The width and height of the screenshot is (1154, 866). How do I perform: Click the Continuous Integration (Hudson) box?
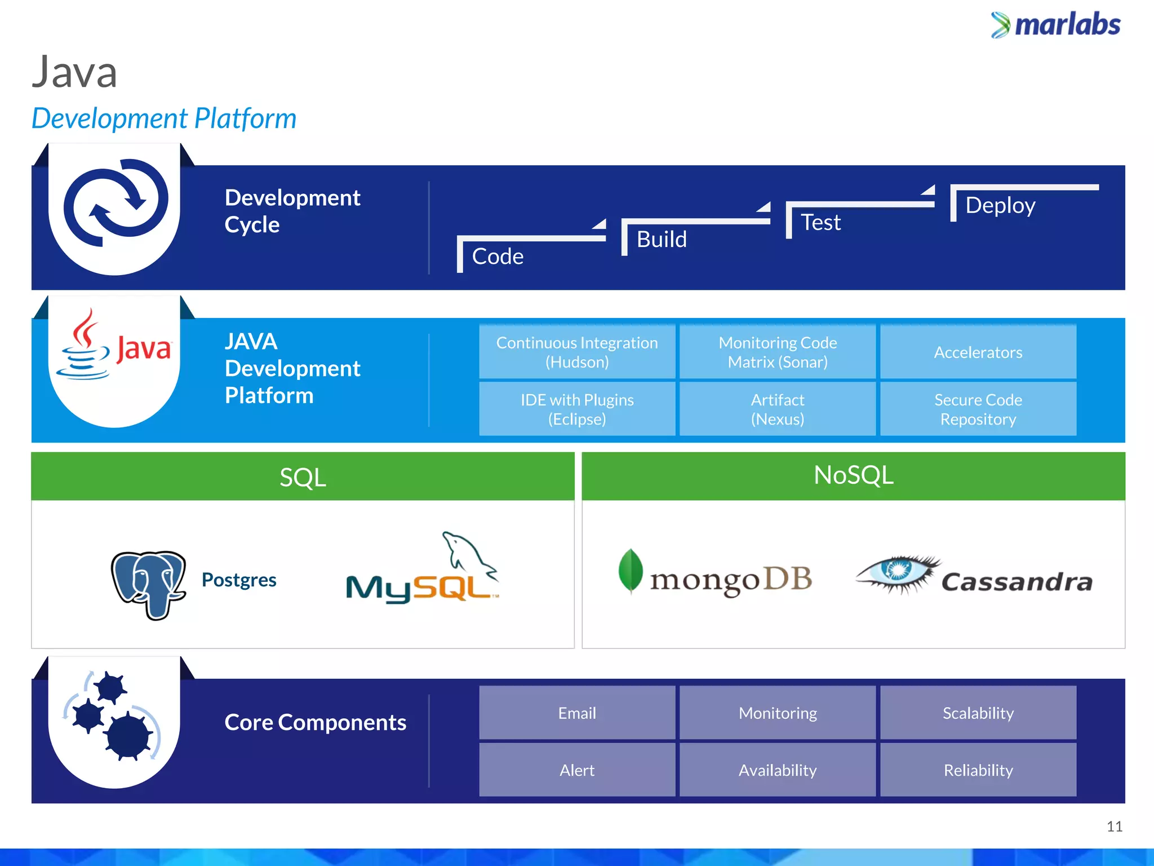click(577, 352)
